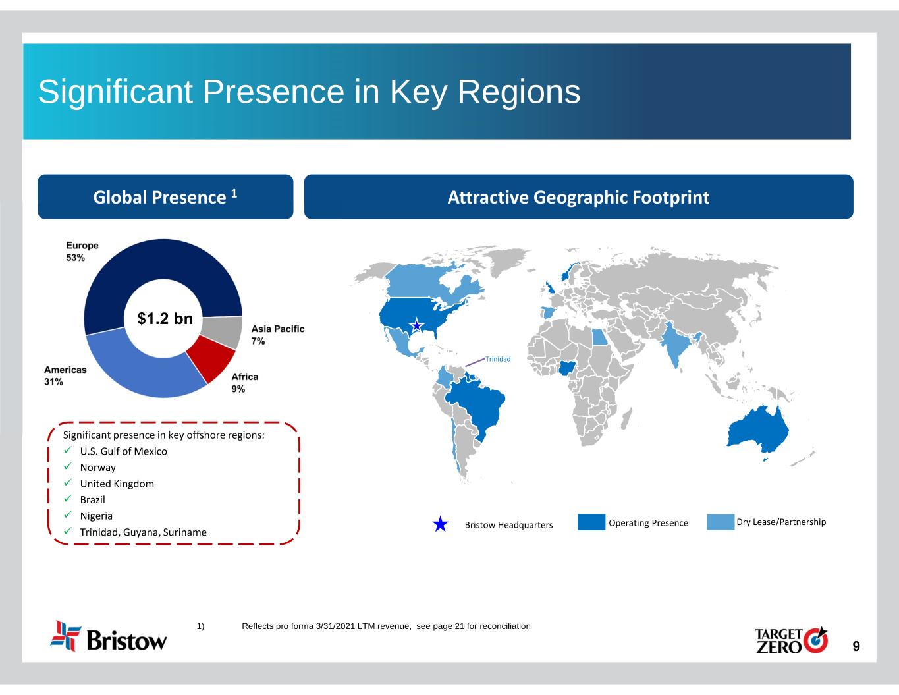Click the checkmark beside Nigeria
Image resolution: width=899 pixels, height=695 pixels.
pyautogui.click(x=67, y=516)
